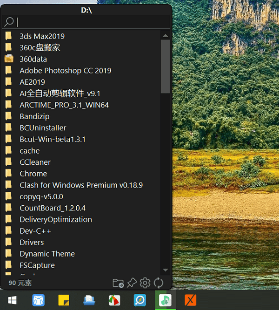This screenshot has width=279, height=310.
Task: Open the blue lightning search taskbar icon
Action: click(x=140, y=300)
